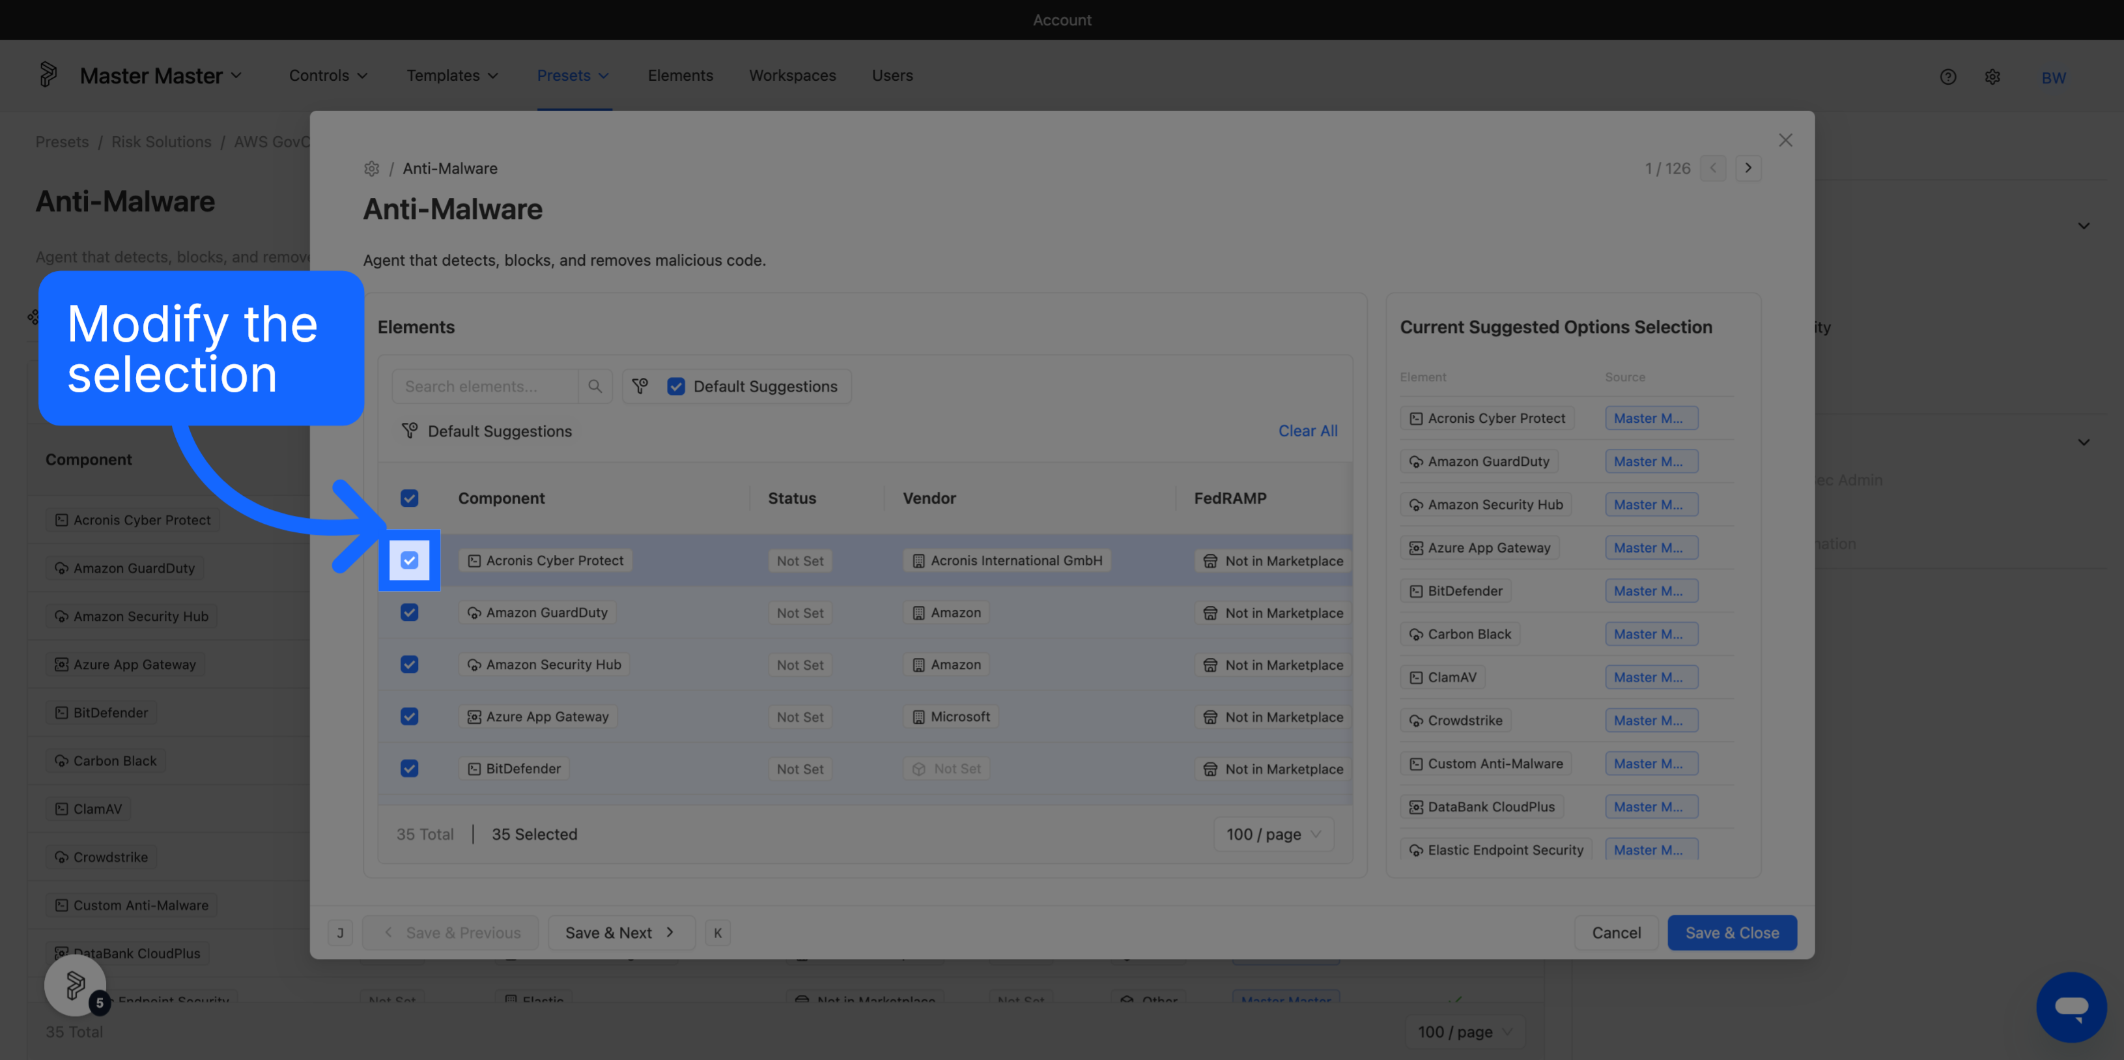Open the chat support bubble
Viewport: 2124px width, 1060px height.
(x=2071, y=1007)
